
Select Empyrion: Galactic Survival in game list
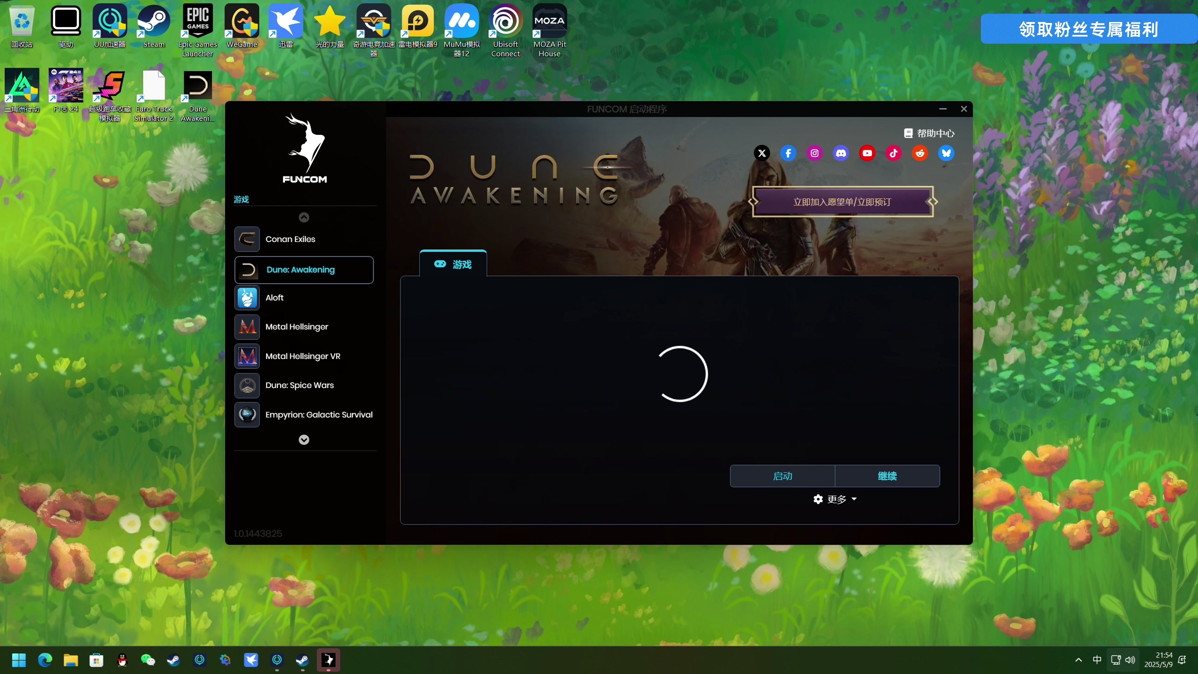click(304, 415)
